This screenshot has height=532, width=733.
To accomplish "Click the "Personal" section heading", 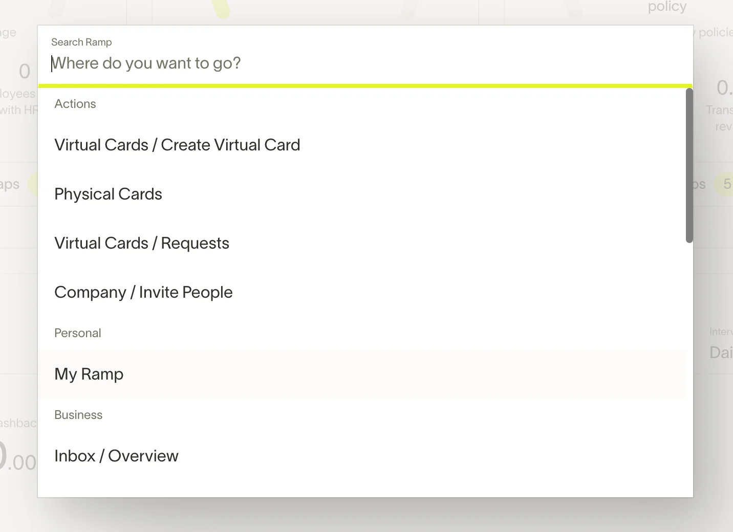I will [x=78, y=333].
